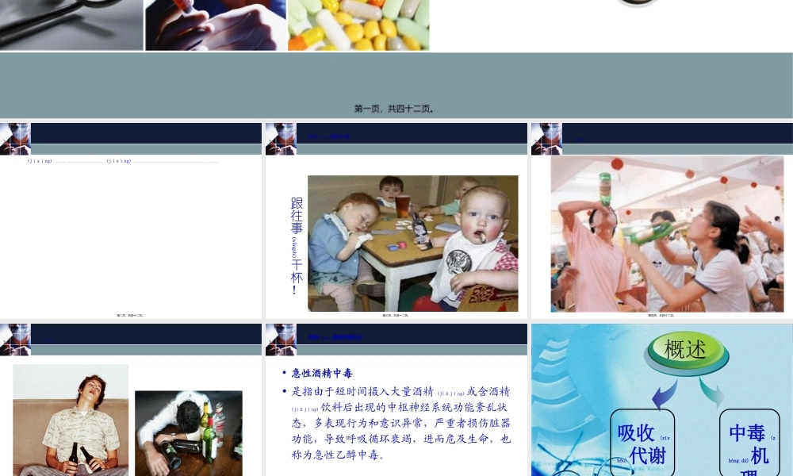
Task: Click the students drinking from bottles photo
Action: [668, 234]
